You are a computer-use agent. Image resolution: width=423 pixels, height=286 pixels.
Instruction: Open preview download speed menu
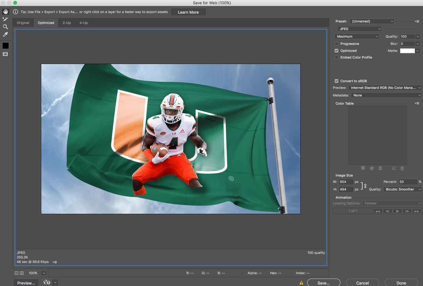55,262
